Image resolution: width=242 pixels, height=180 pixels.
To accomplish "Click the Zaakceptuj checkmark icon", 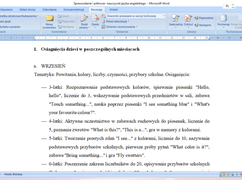I will pos(176,18).
